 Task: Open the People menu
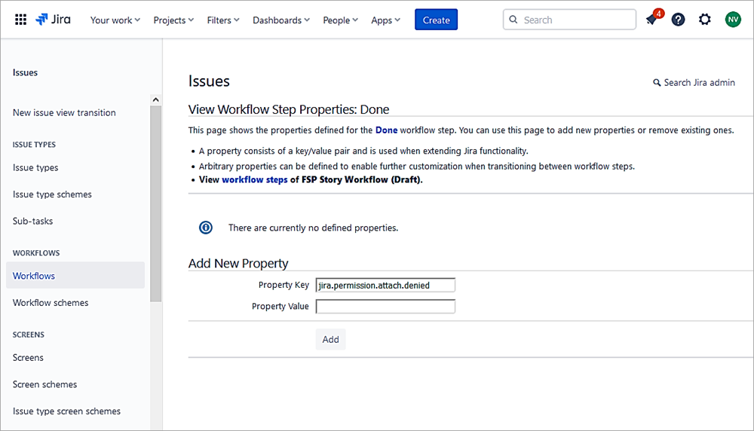[x=341, y=20]
